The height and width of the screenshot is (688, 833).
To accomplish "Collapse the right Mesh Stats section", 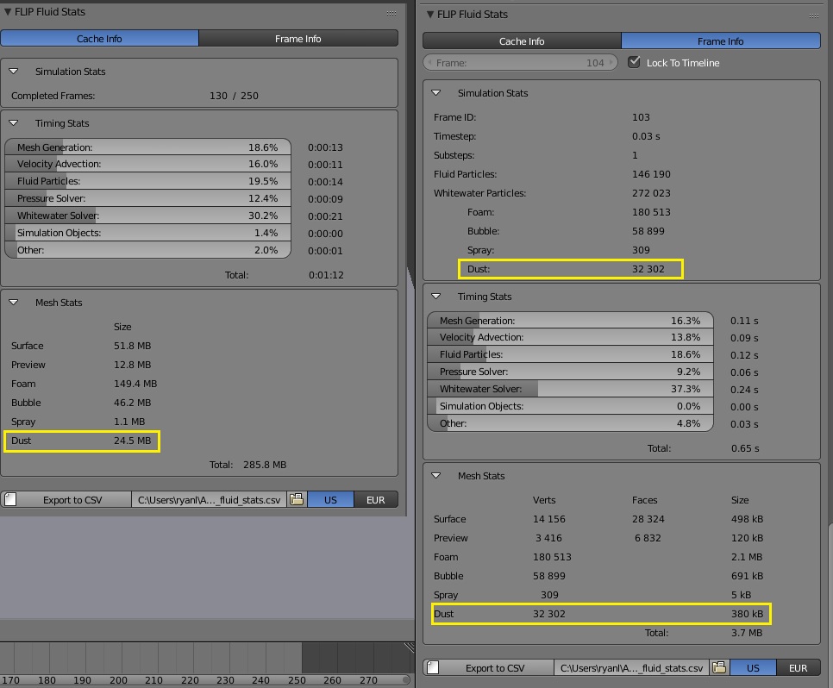I will [436, 475].
